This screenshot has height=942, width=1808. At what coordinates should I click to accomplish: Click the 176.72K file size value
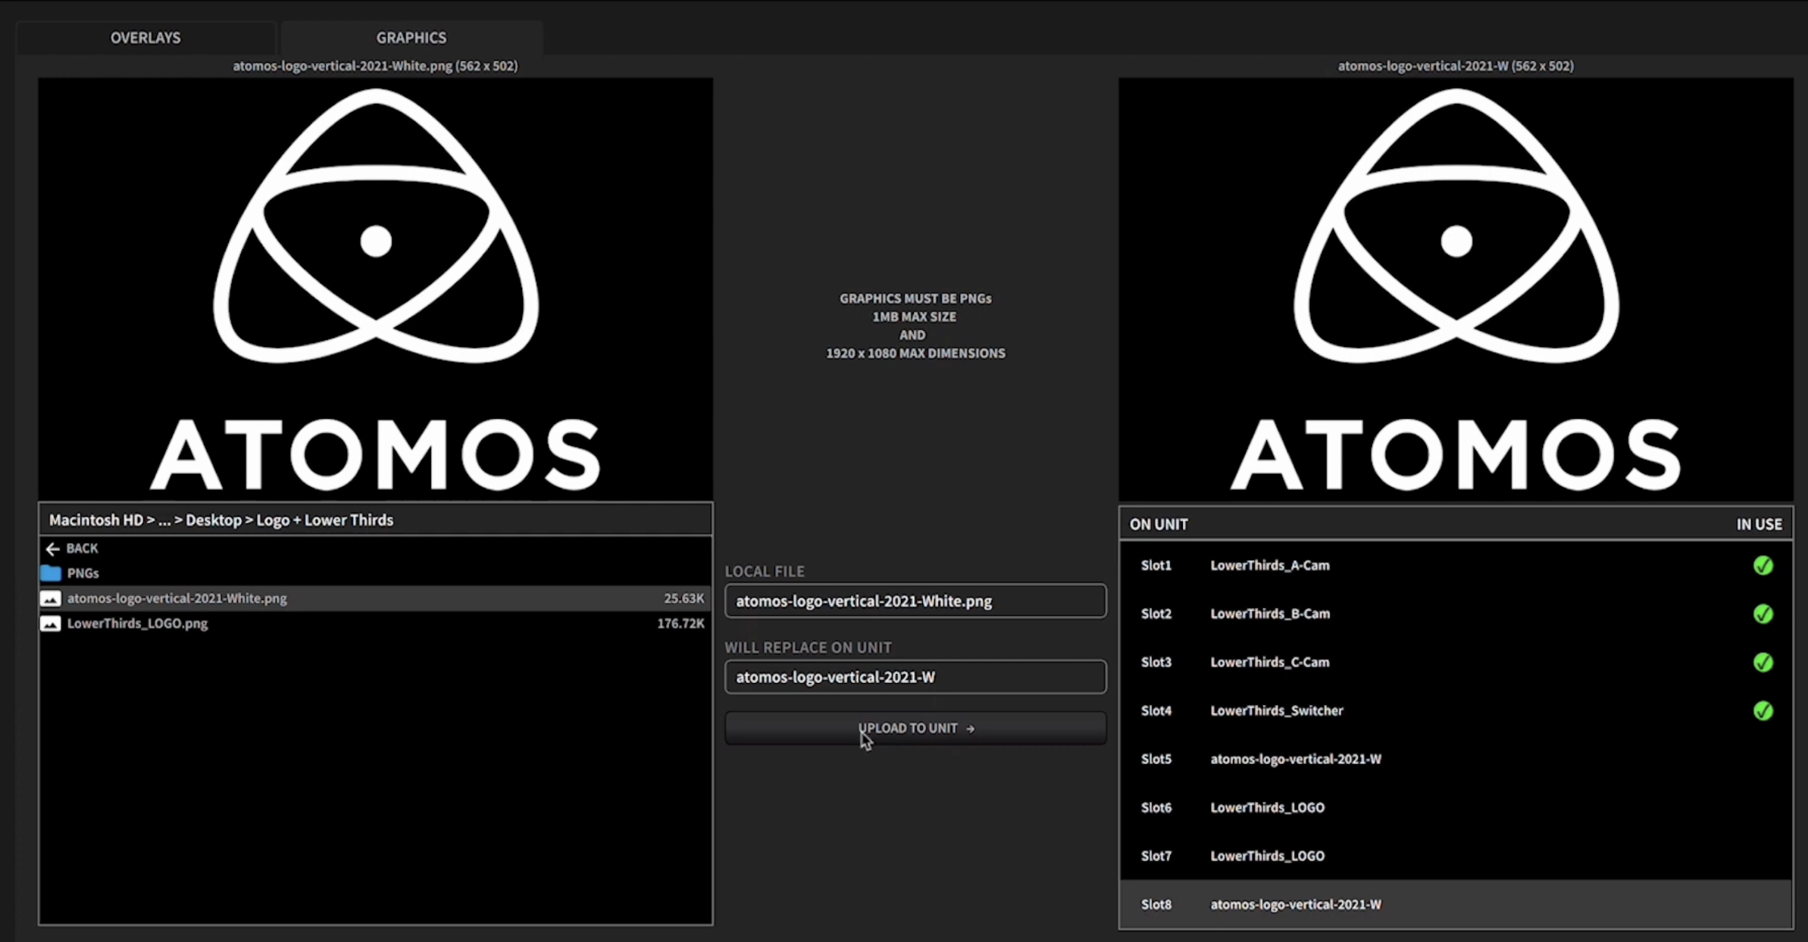pyautogui.click(x=680, y=623)
